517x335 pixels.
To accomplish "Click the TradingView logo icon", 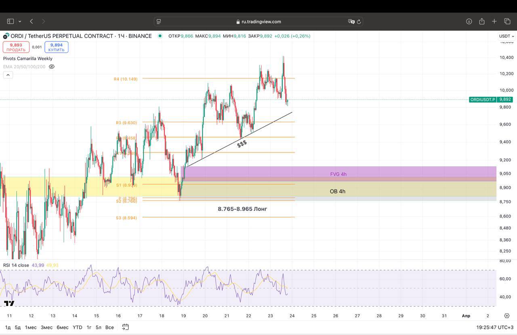I will click(x=9, y=303).
